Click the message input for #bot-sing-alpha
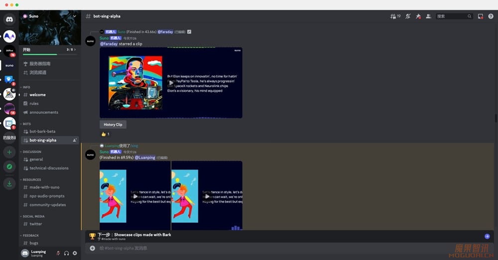498x260 pixels. tap(289, 248)
